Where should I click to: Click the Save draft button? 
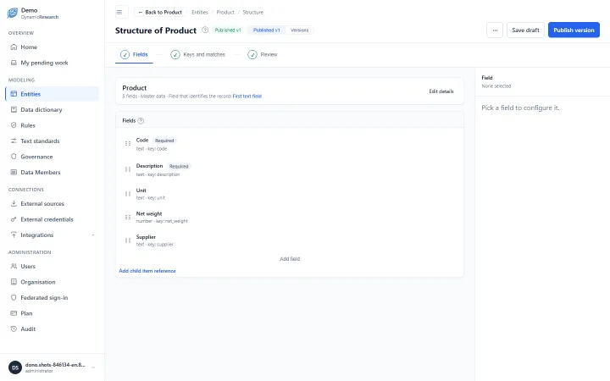tap(525, 30)
